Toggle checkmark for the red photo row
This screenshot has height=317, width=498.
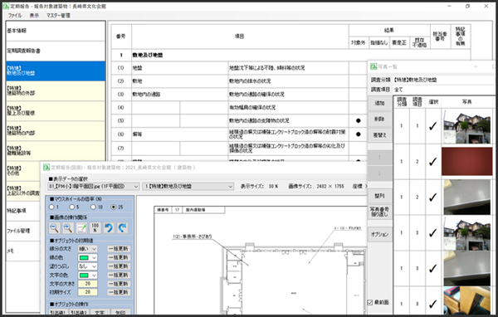click(x=432, y=162)
